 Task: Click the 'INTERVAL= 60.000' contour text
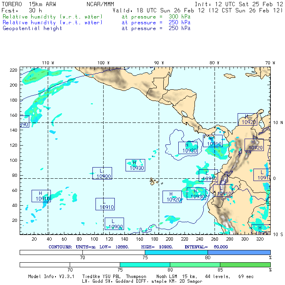tap(206, 247)
